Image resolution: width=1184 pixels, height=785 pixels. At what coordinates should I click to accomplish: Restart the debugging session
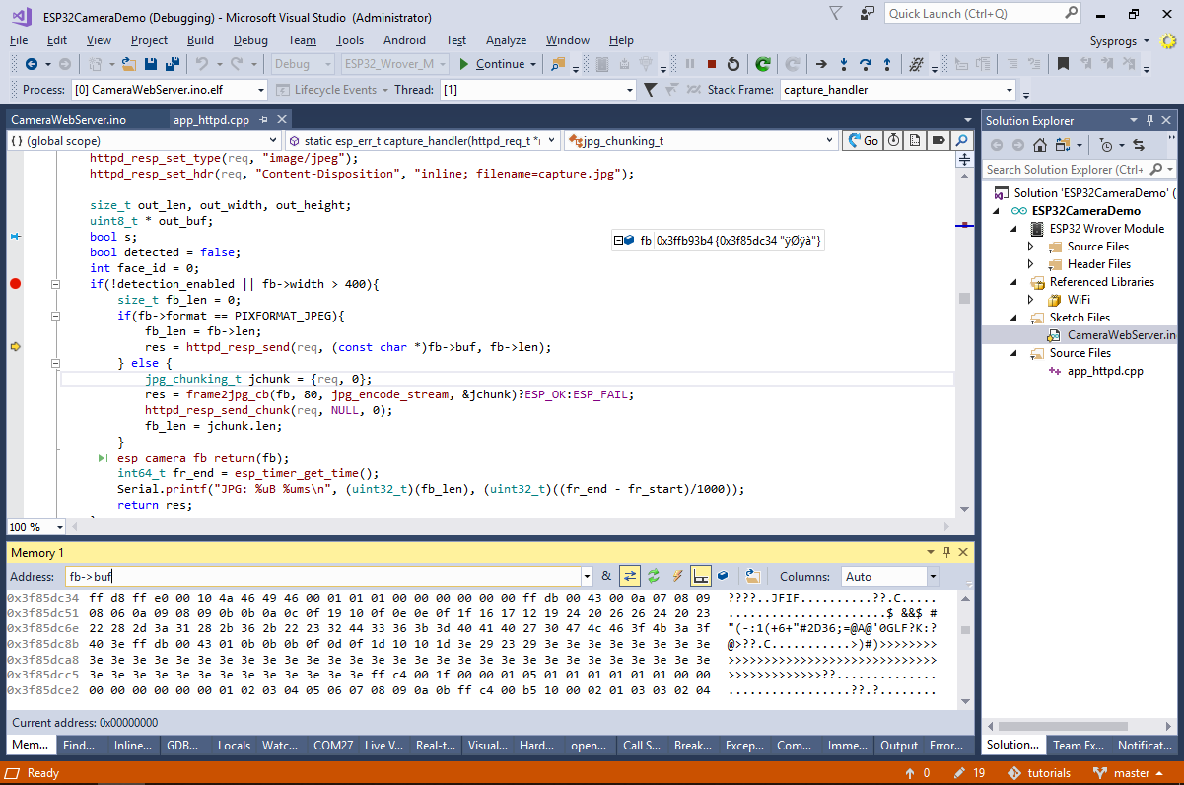coord(733,64)
